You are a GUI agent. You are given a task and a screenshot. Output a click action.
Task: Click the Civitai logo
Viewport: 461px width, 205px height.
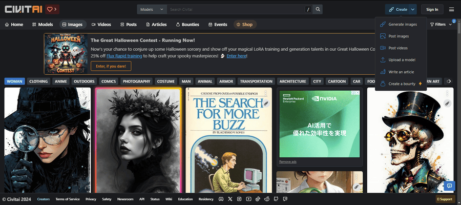tap(24, 9)
